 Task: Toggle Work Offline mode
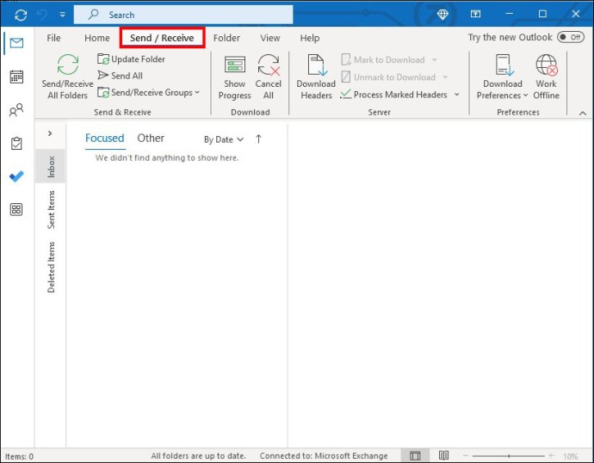click(547, 77)
